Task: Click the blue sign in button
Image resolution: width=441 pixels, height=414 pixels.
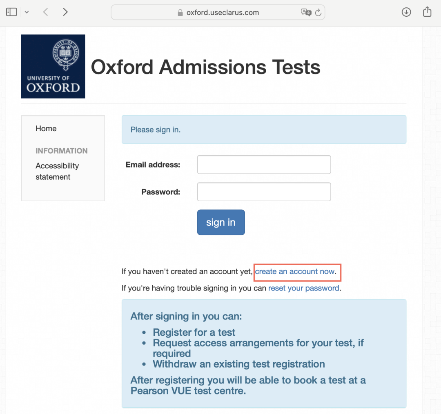Action: tap(221, 222)
